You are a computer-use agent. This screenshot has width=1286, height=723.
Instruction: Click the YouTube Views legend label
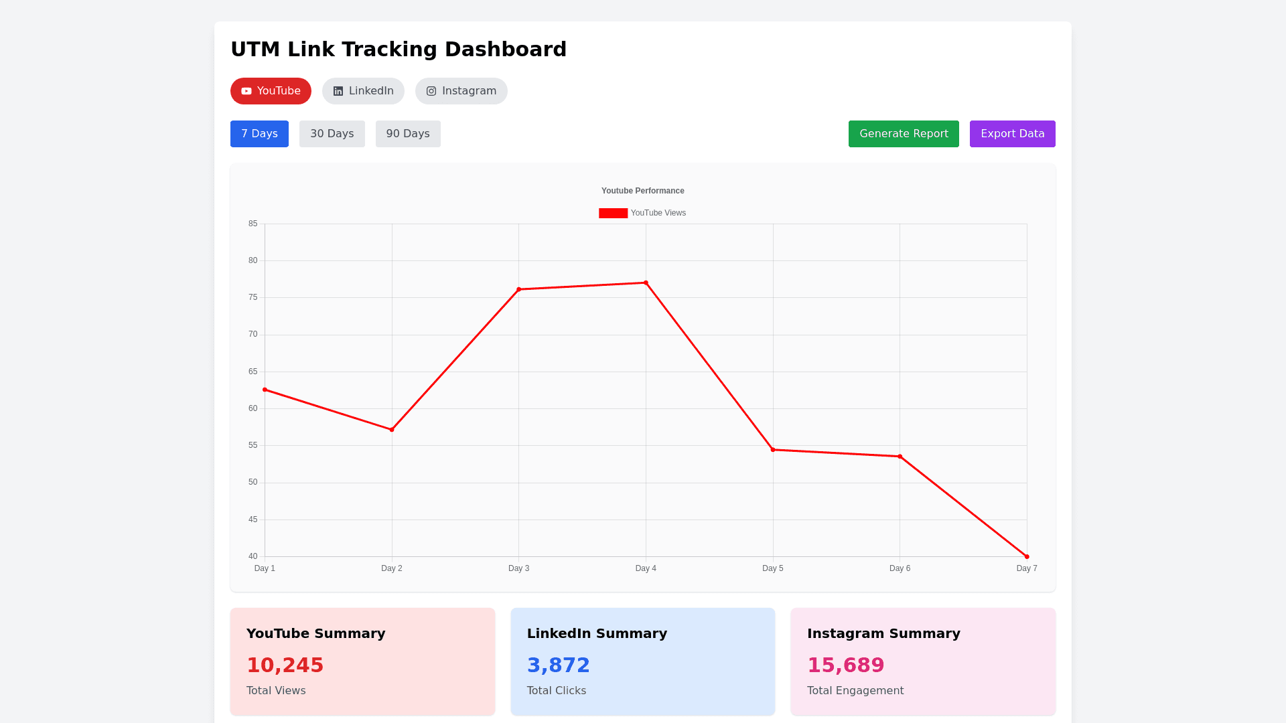(x=658, y=213)
